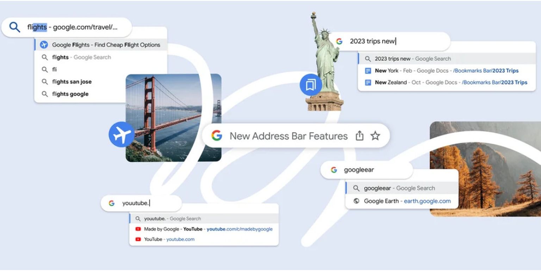The width and height of the screenshot is (541, 271).
Task: Focus the 'googleear' address field
Action: pyautogui.click(x=366, y=170)
